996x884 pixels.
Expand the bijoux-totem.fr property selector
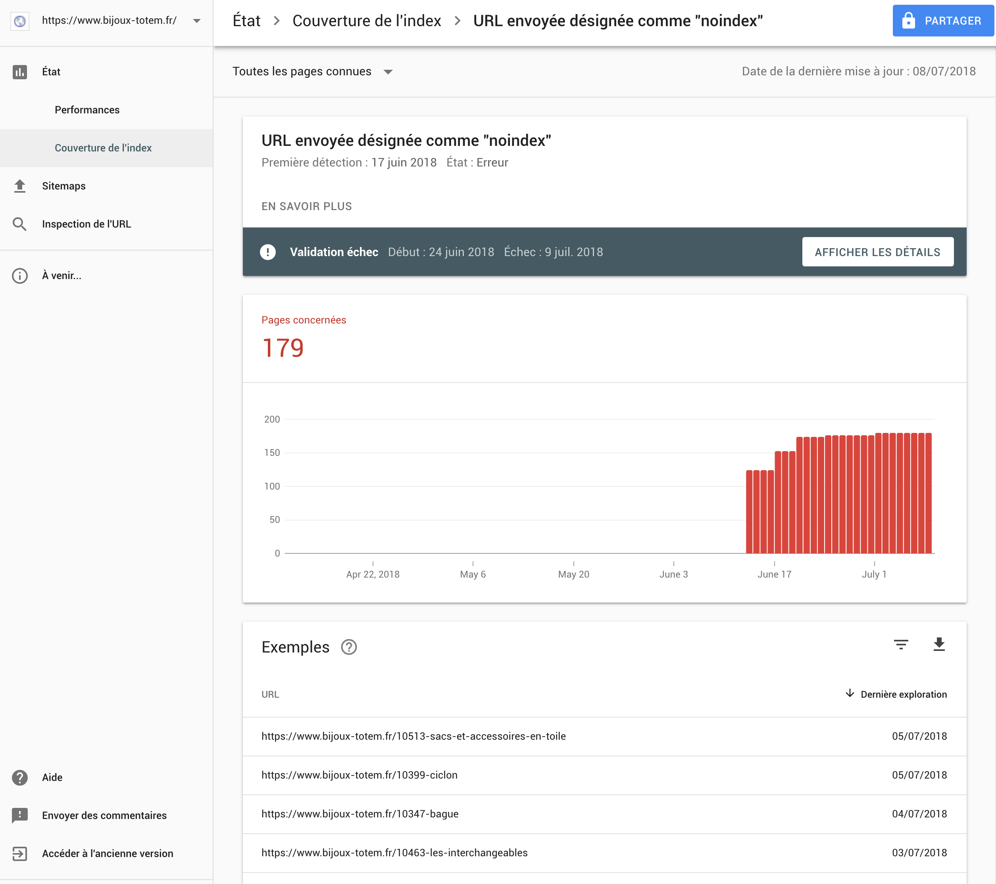click(x=197, y=21)
